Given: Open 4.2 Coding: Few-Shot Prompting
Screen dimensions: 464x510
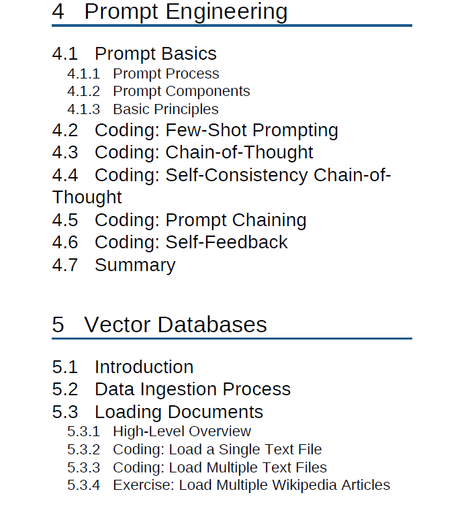Looking at the screenshot, I should 195,130.
